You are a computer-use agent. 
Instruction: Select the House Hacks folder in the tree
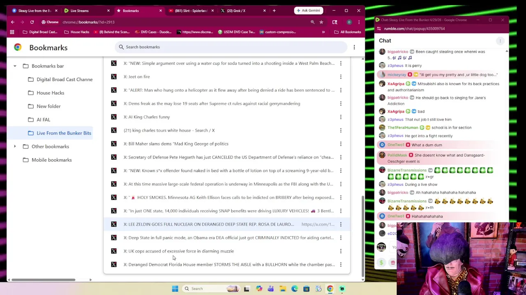click(x=50, y=93)
